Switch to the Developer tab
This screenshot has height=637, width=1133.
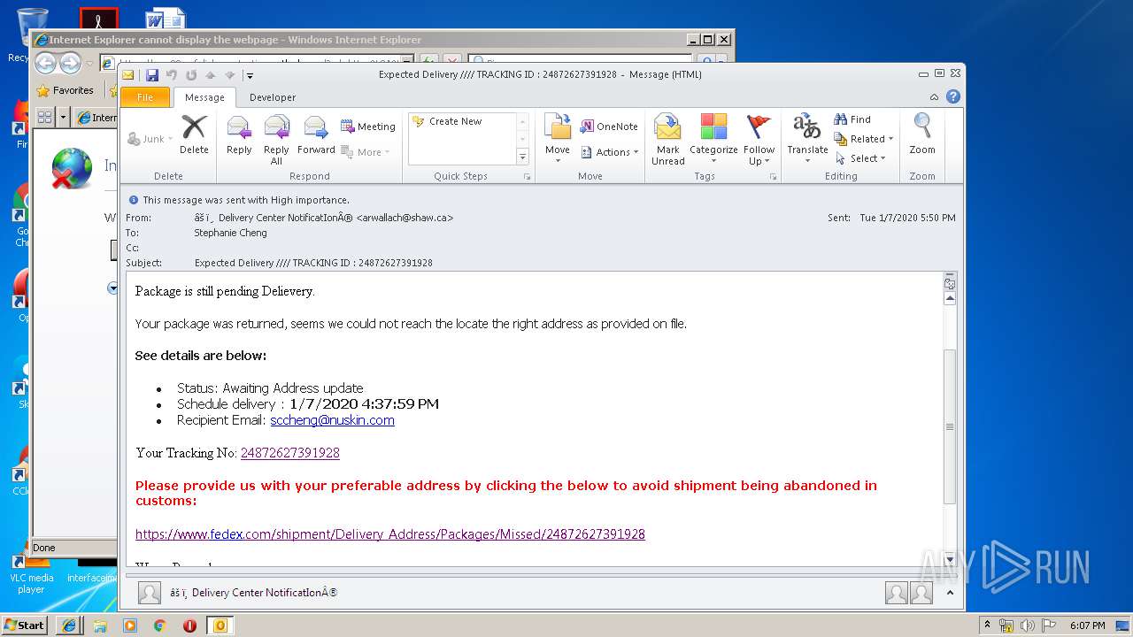coord(273,97)
